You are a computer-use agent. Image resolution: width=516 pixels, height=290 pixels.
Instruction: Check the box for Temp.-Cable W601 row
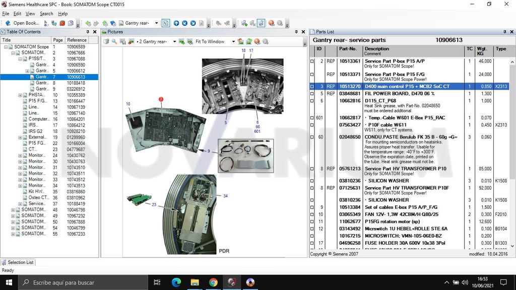(312, 118)
